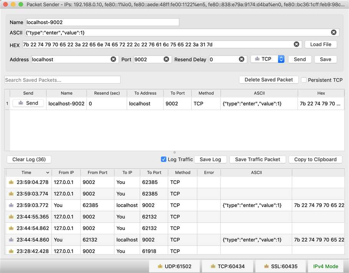Save the current packet

point(326,59)
